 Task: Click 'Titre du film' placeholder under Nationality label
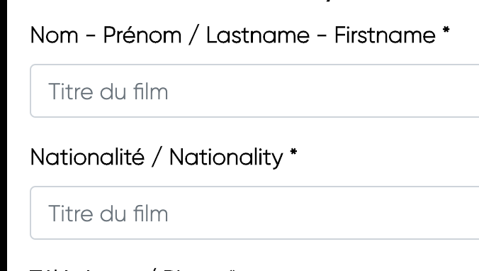coord(108,214)
